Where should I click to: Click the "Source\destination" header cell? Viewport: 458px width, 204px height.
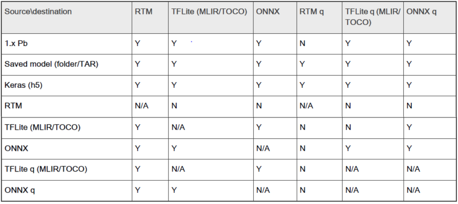[38, 12]
